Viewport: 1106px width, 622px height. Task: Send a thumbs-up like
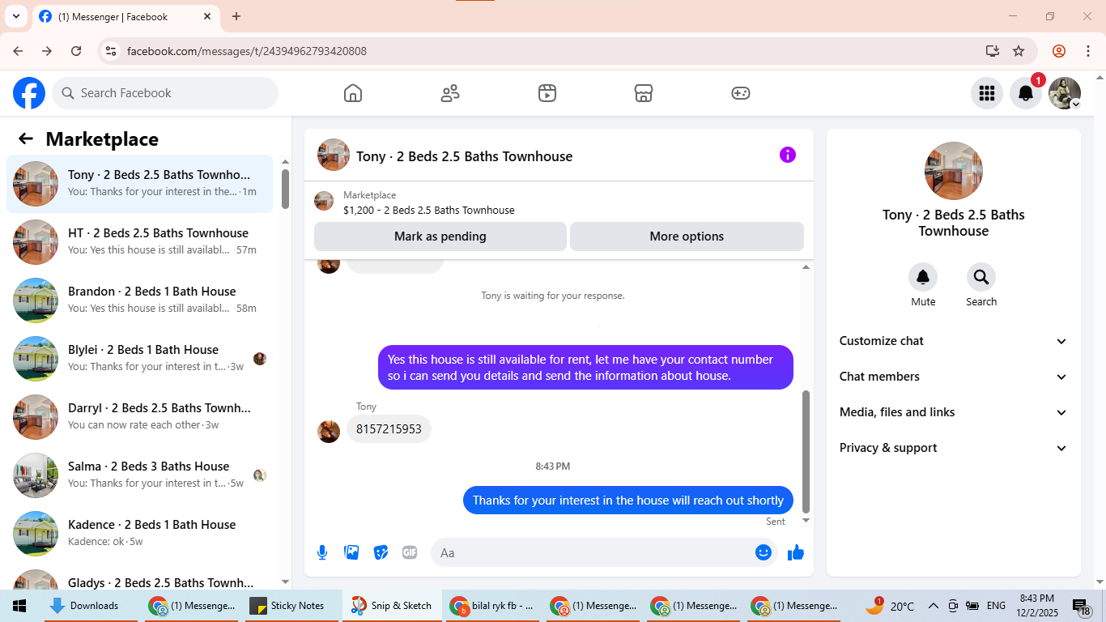click(x=796, y=552)
